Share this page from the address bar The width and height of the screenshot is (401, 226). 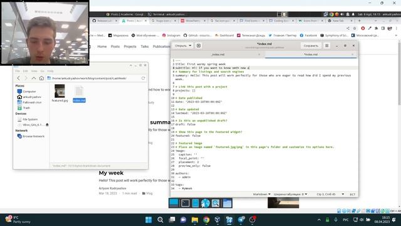point(348,28)
